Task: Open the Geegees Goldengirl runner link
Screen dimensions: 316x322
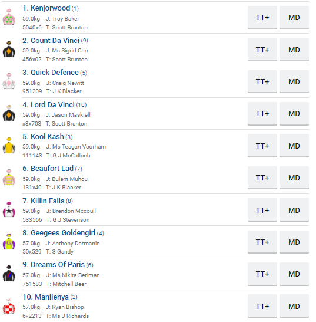Action: pyautogui.click(x=63, y=233)
